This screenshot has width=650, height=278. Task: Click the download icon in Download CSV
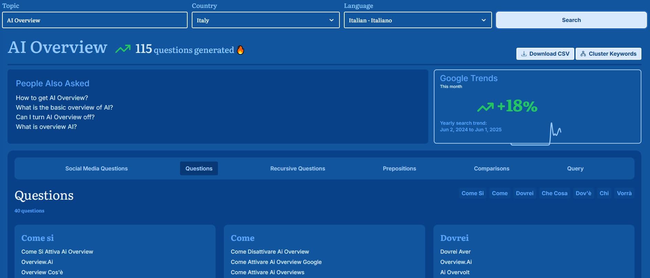point(524,54)
